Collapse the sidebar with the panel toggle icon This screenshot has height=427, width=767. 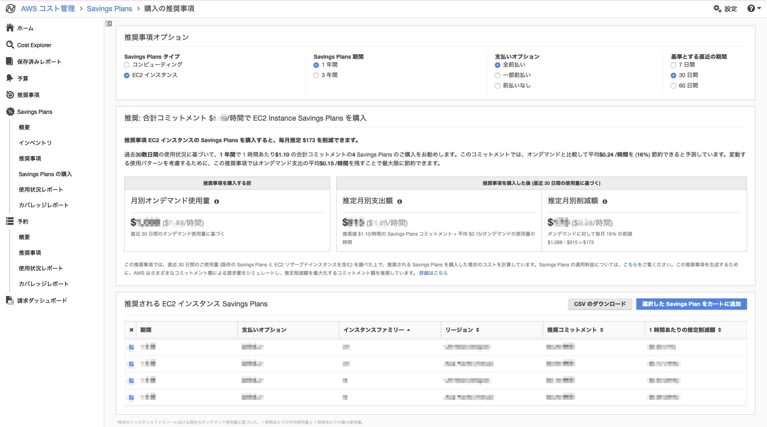pos(109,24)
